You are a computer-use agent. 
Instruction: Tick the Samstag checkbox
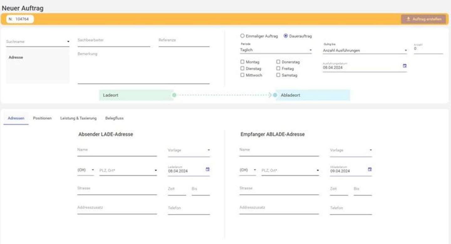pos(278,75)
